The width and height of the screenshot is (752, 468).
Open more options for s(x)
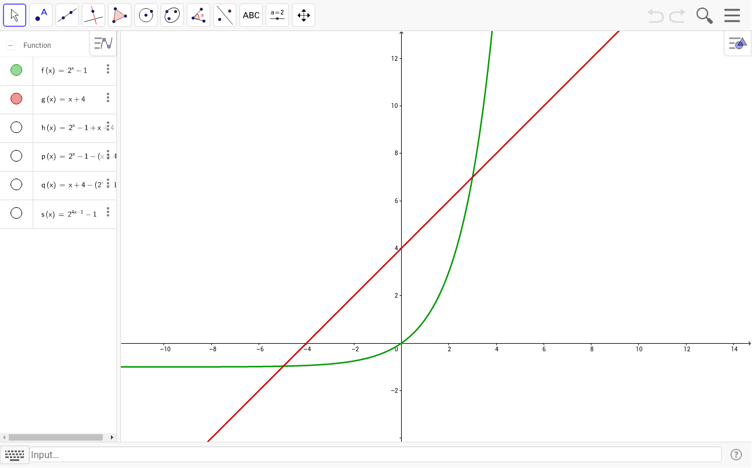point(108,212)
